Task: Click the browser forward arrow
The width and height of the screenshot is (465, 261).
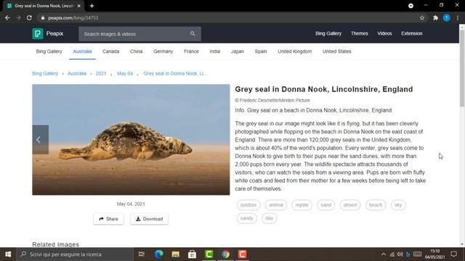Action: pos(18,17)
